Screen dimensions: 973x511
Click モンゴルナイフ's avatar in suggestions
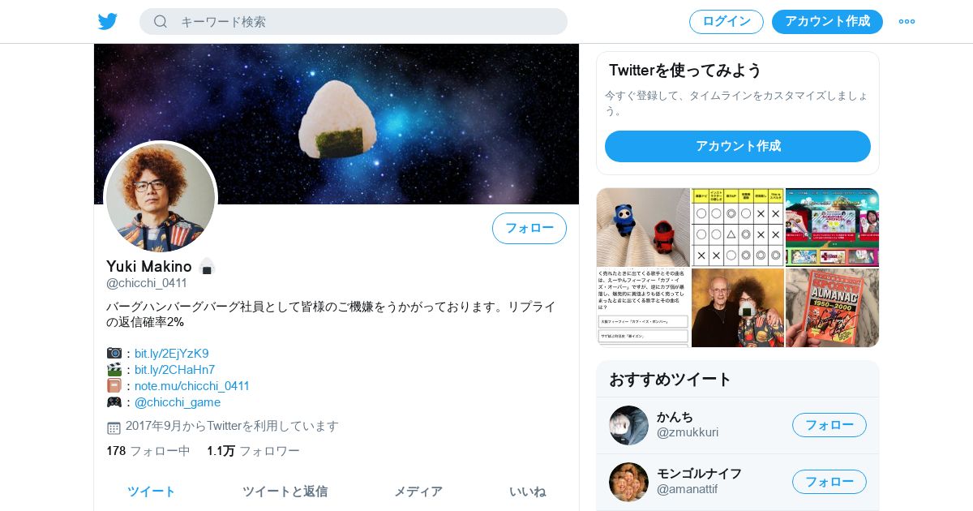point(628,482)
